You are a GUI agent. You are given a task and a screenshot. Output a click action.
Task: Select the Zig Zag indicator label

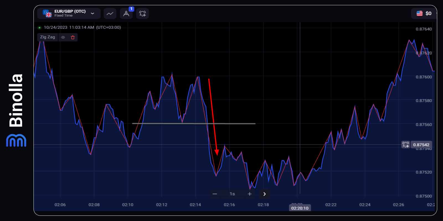48,37
